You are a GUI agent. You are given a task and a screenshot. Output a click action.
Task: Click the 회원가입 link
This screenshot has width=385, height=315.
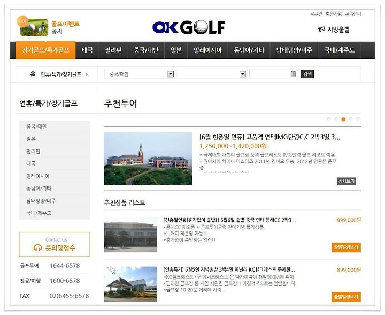pyautogui.click(x=334, y=14)
